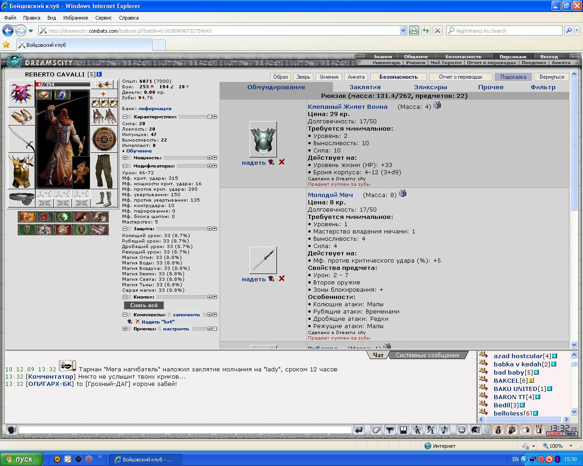Click gift icon beside Молодой Меч
The width and height of the screenshot is (583, 466).
coord(403,194)
